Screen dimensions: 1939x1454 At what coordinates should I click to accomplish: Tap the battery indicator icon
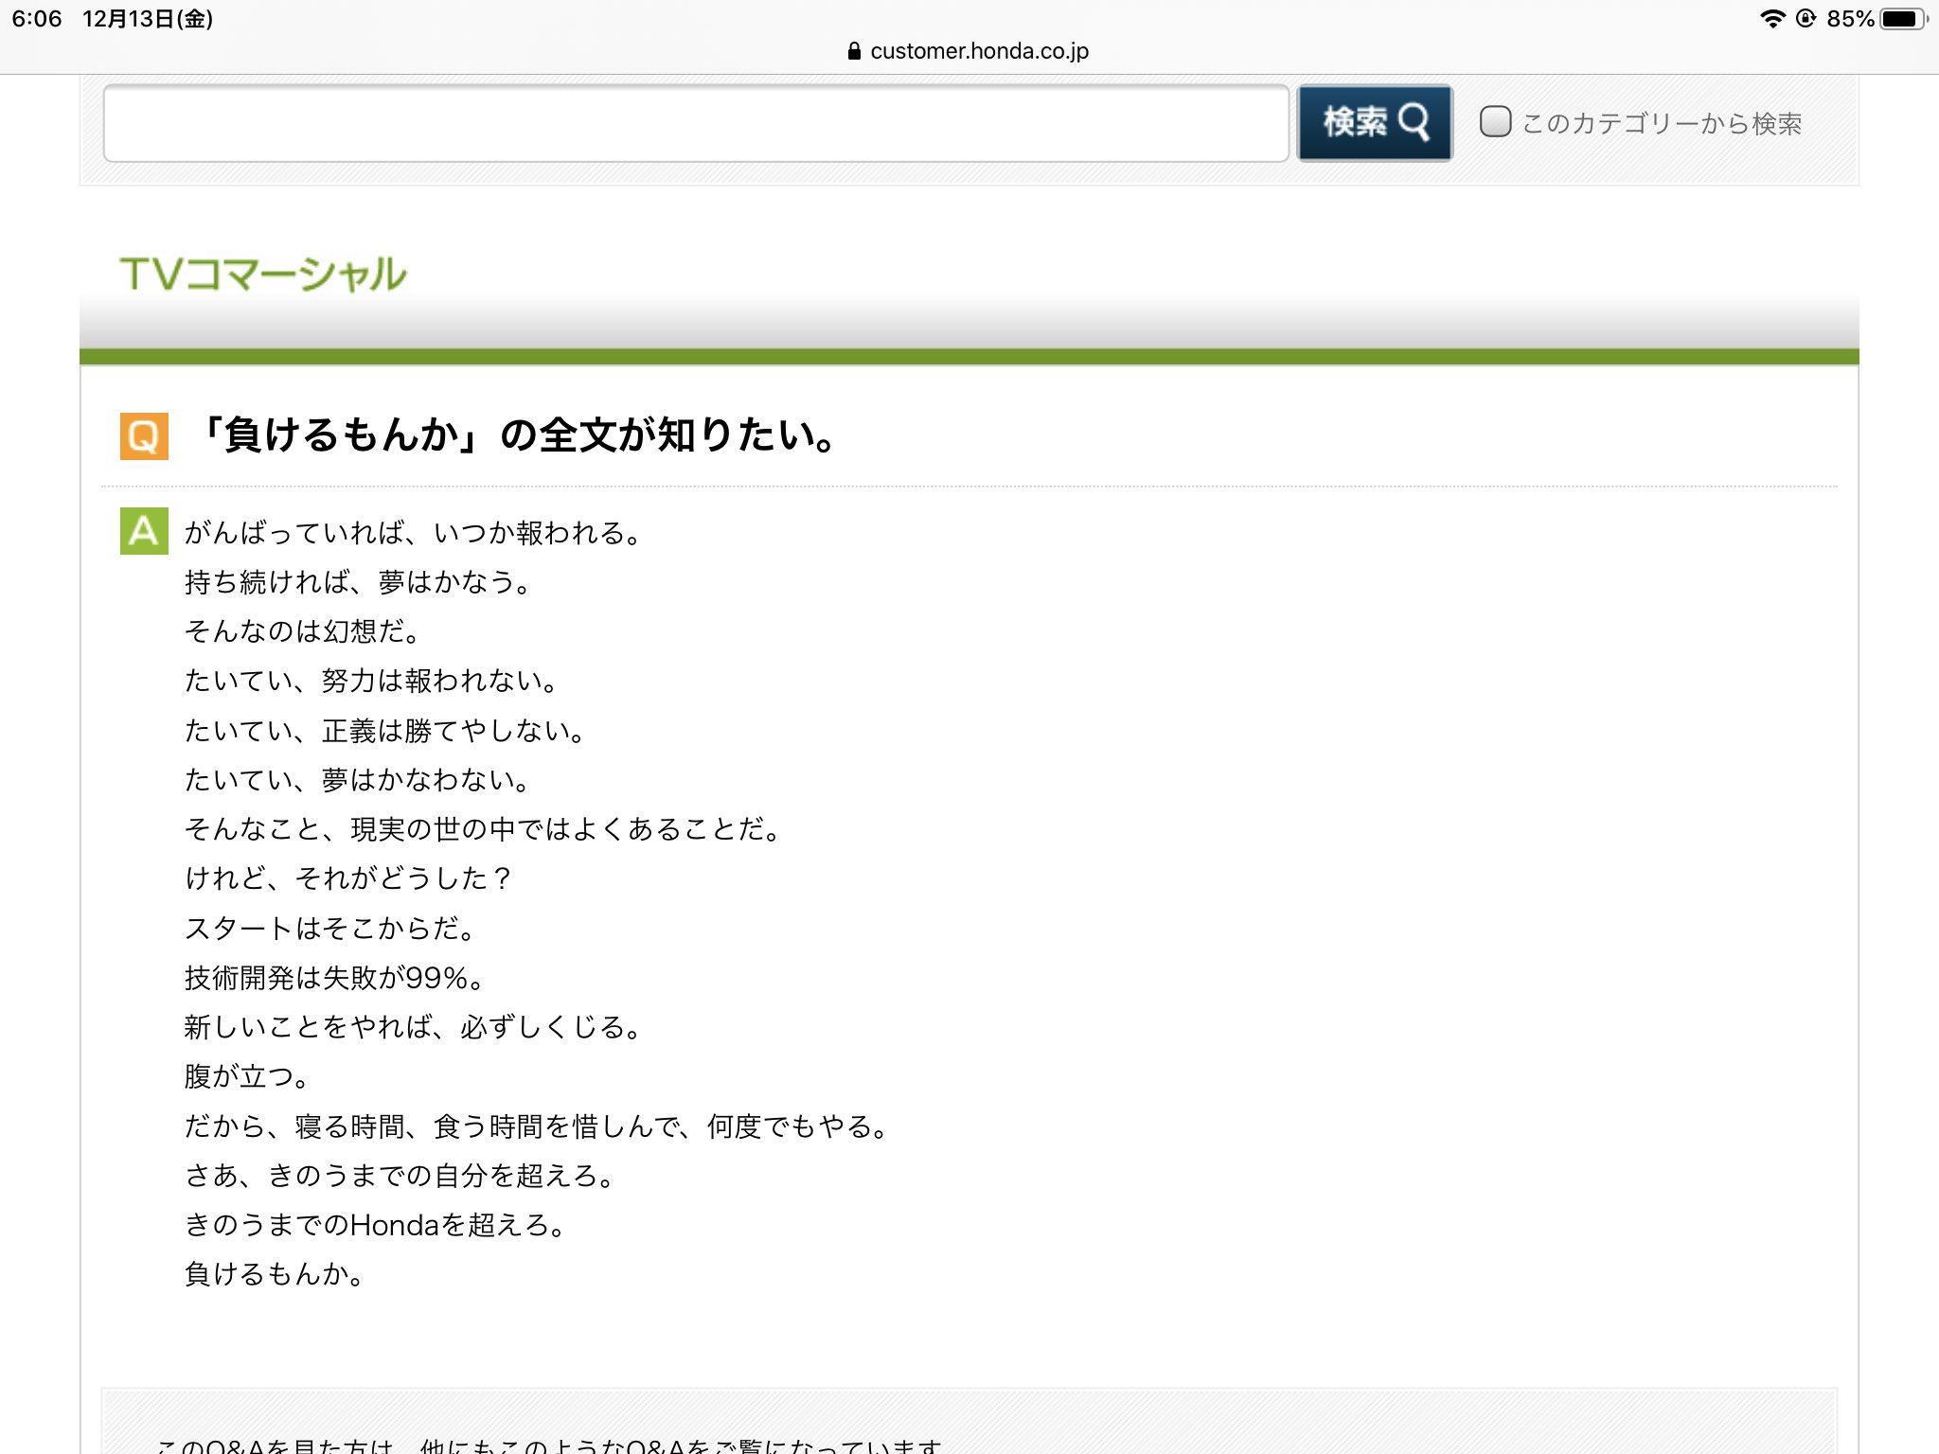pyautogui.click(x=1904, y=19)
